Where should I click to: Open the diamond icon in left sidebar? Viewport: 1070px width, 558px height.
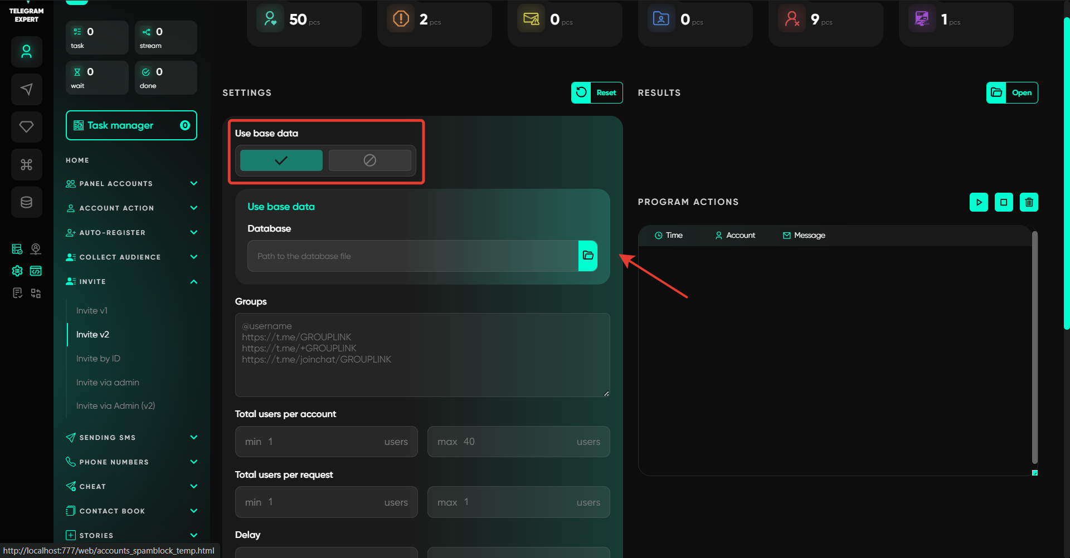tap(26, 127)
